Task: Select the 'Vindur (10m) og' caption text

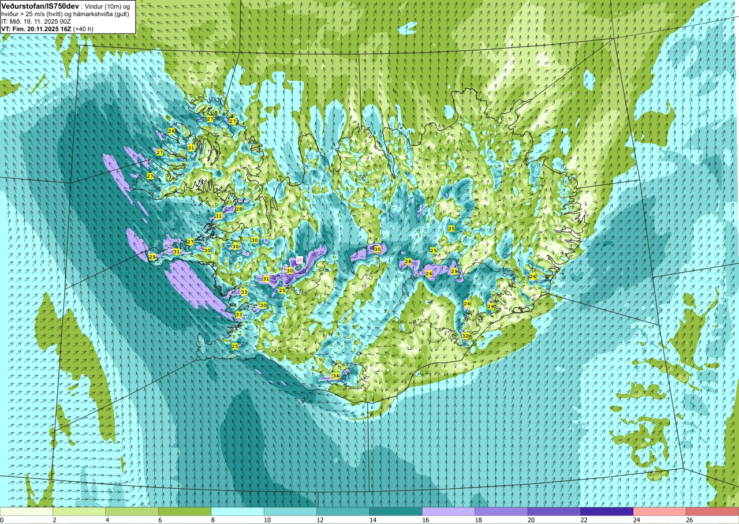Action: [x=109, y=6]
